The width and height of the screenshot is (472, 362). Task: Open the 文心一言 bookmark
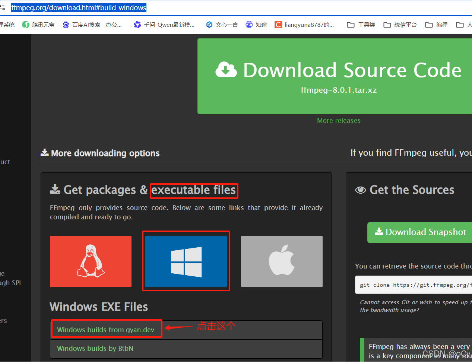pos(222,25)
